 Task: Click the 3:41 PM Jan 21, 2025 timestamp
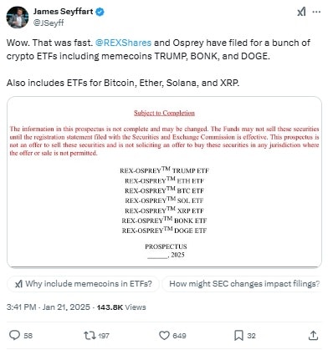(49, 307)
